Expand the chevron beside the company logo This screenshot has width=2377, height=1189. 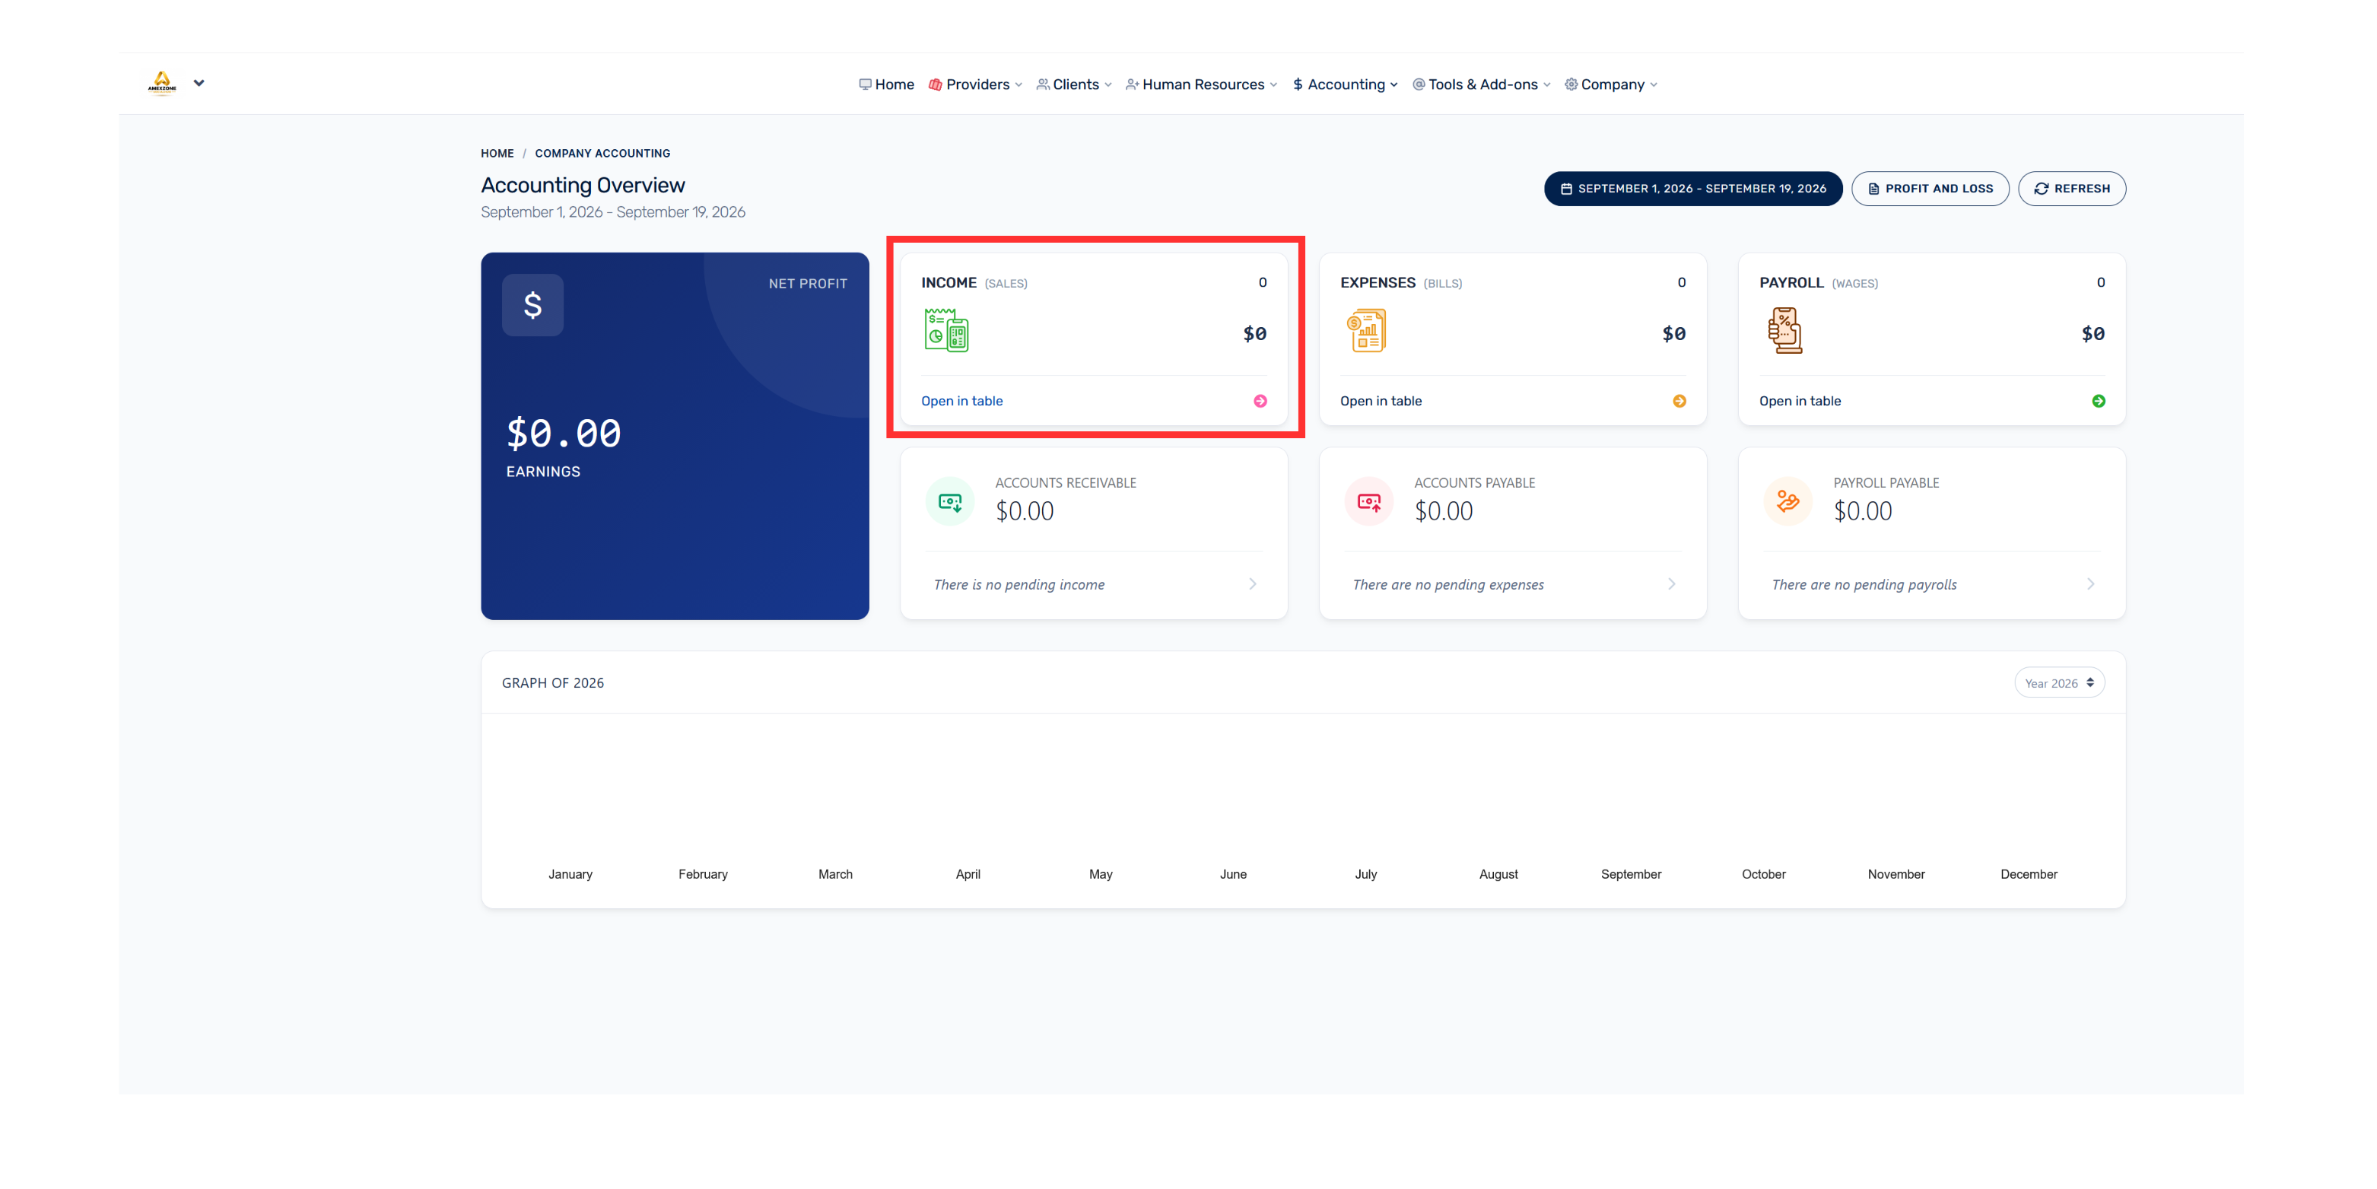pyautogui.click(x=199, y=83)
